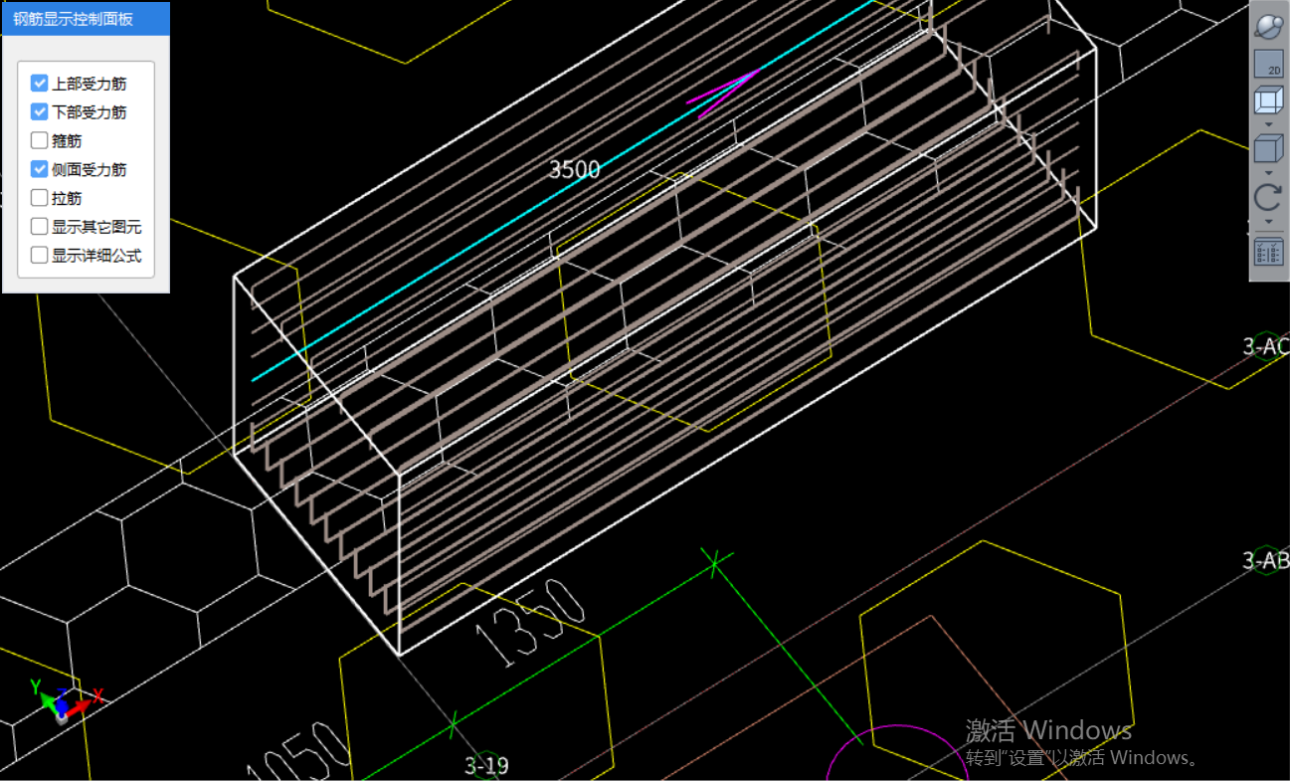Check 显示其它图元 option
The width and height of the screenshot is (1290, 781).
click(x=40, y=227)
